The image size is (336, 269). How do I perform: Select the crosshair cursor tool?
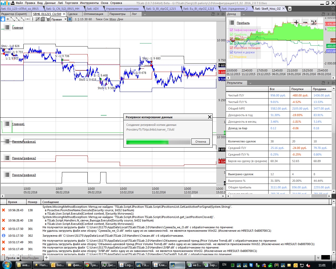point(8,19)
